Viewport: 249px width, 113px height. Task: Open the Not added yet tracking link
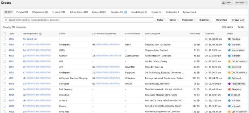[x=30, y=39]
